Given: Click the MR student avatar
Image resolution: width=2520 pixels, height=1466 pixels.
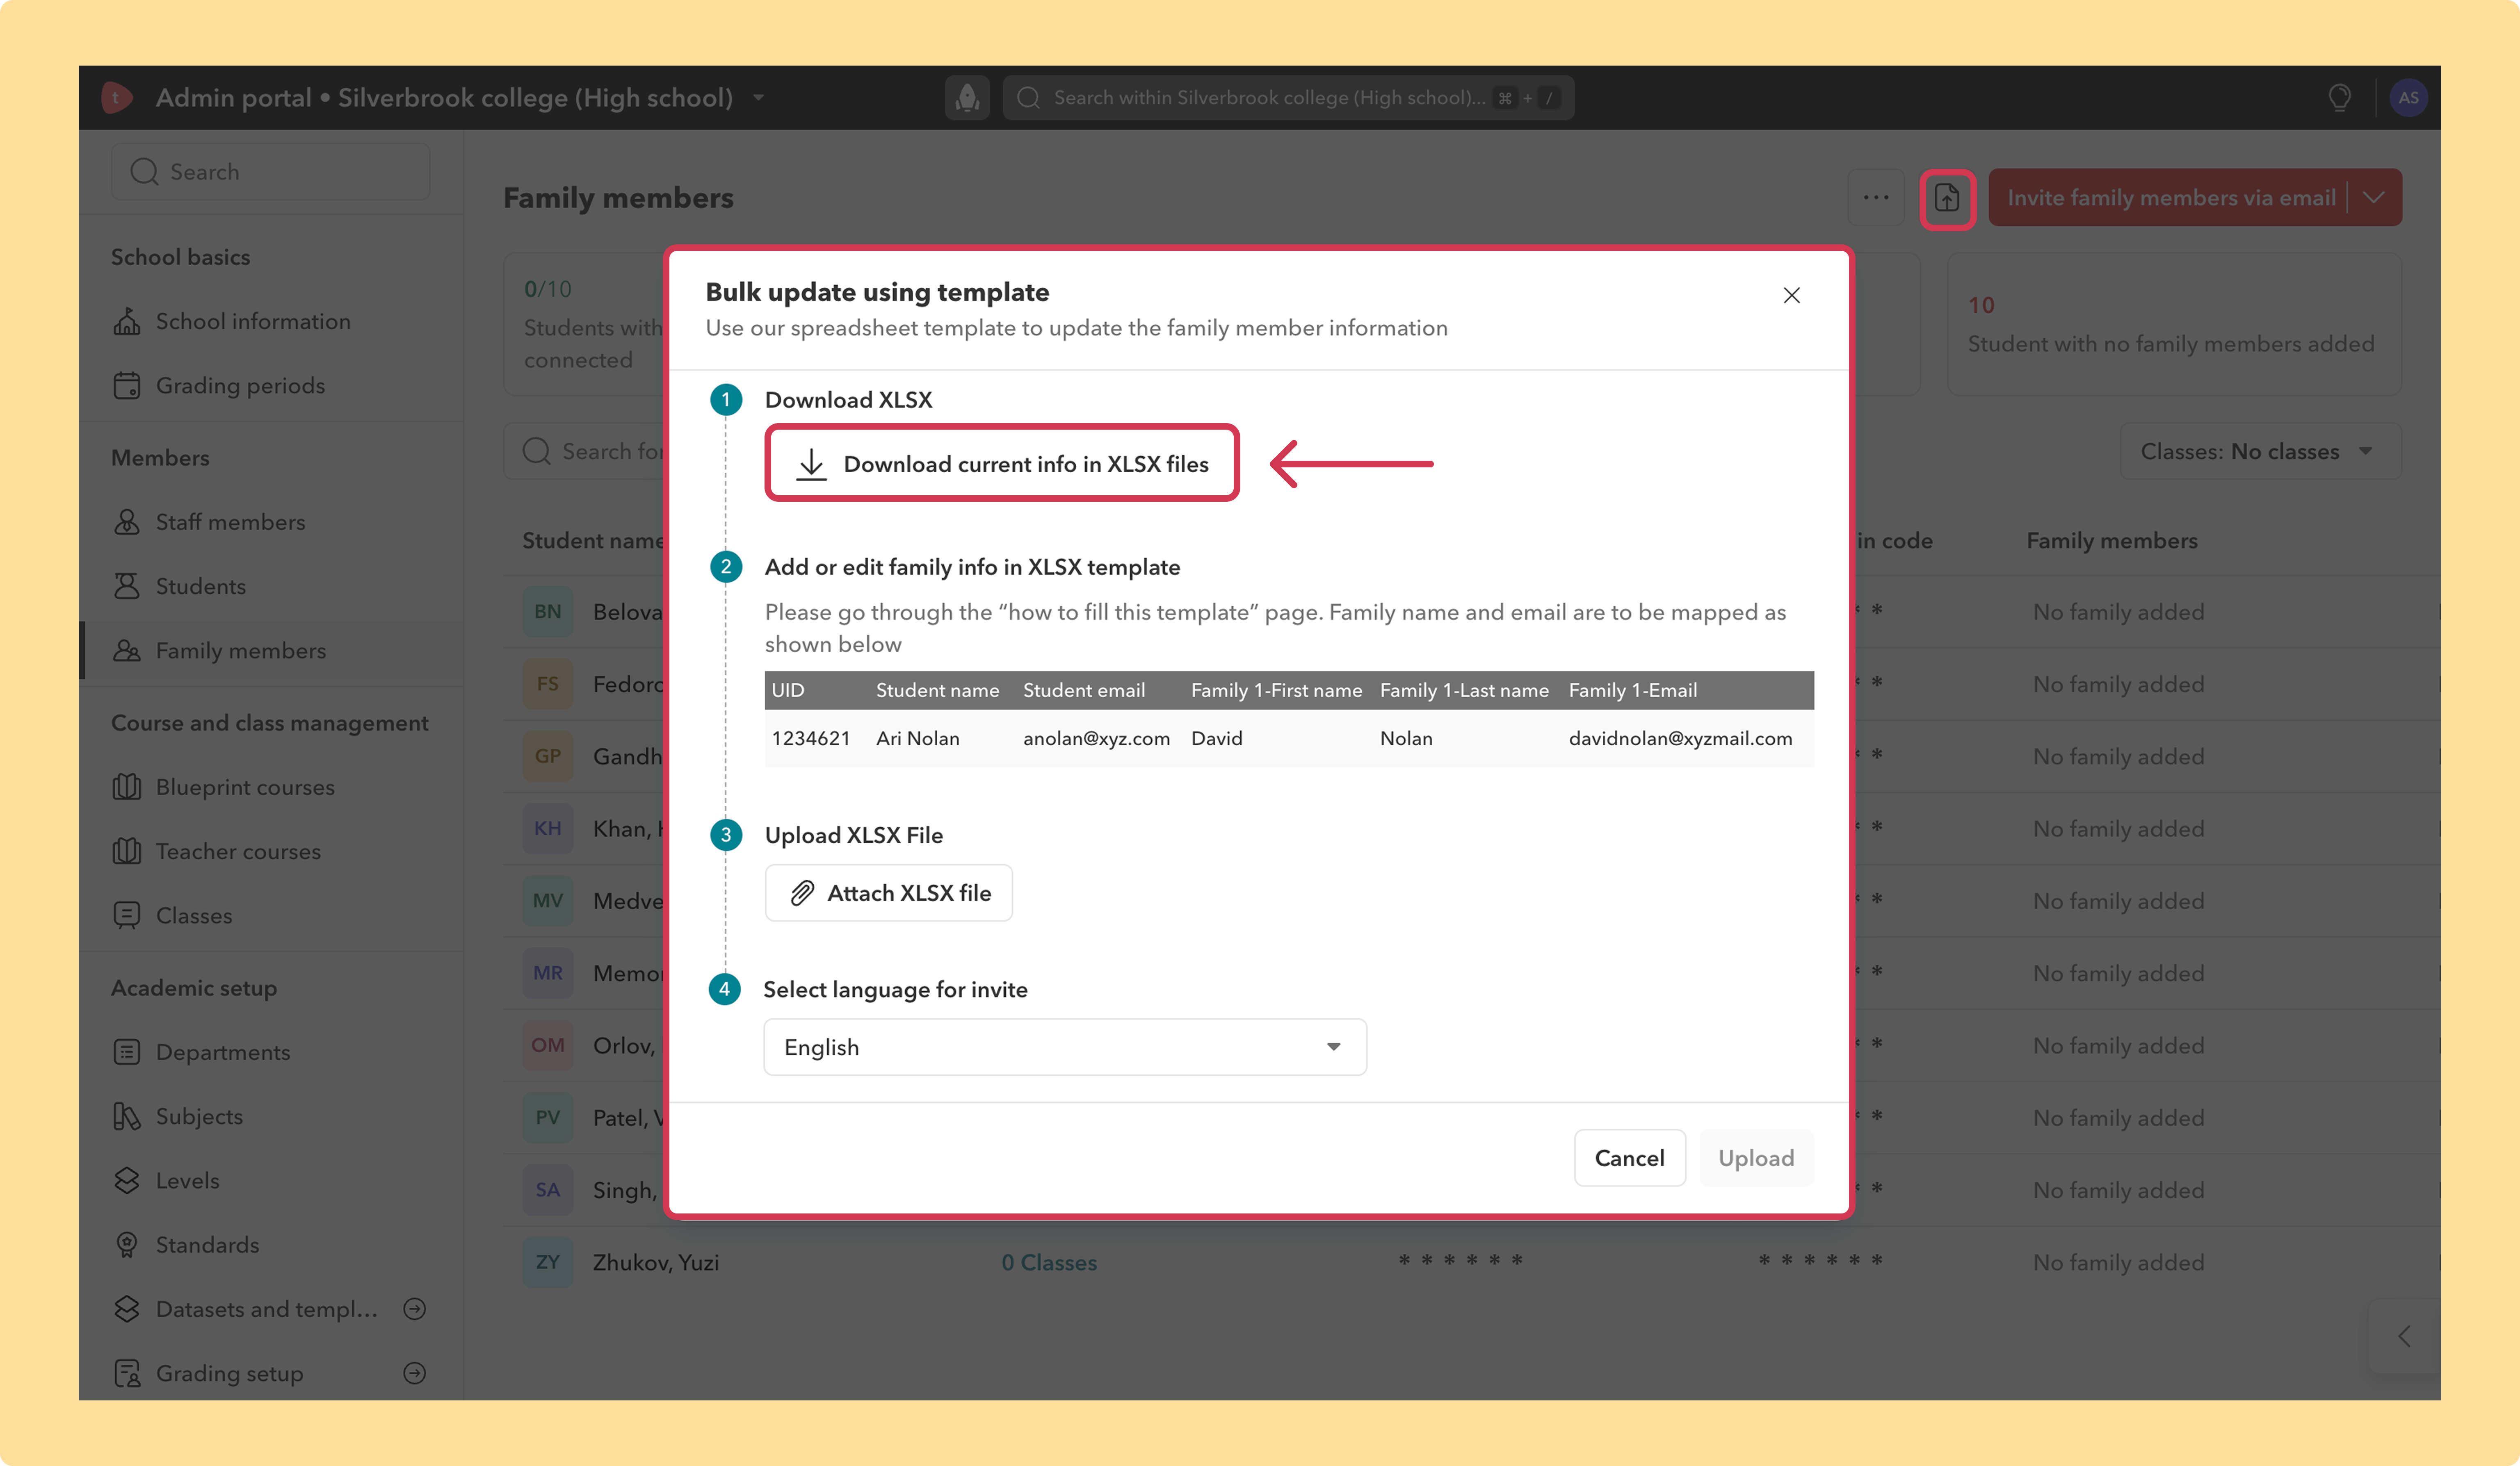Looking at the screenshot, I should (x=548, y=973).
